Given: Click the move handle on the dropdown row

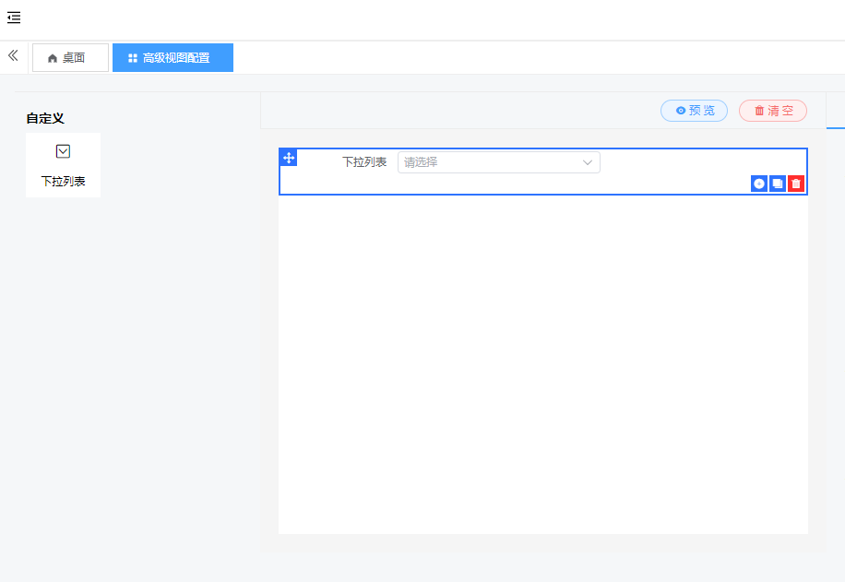Looking at the screenshot, I should (289, 158).
